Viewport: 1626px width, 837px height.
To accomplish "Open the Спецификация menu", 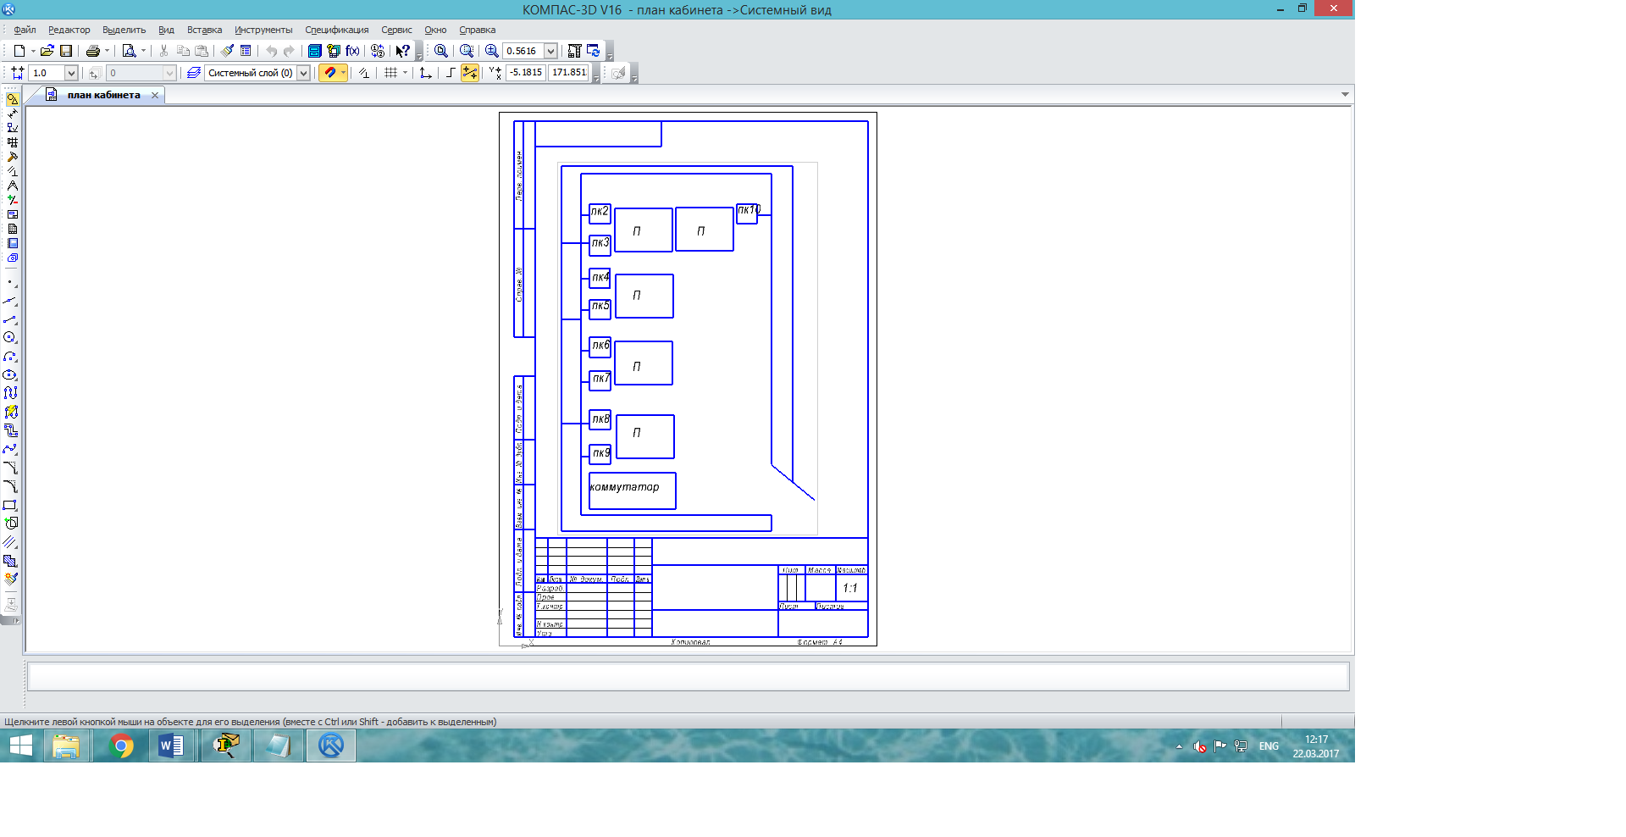I will pyautogui.click(x=336, y=30).
